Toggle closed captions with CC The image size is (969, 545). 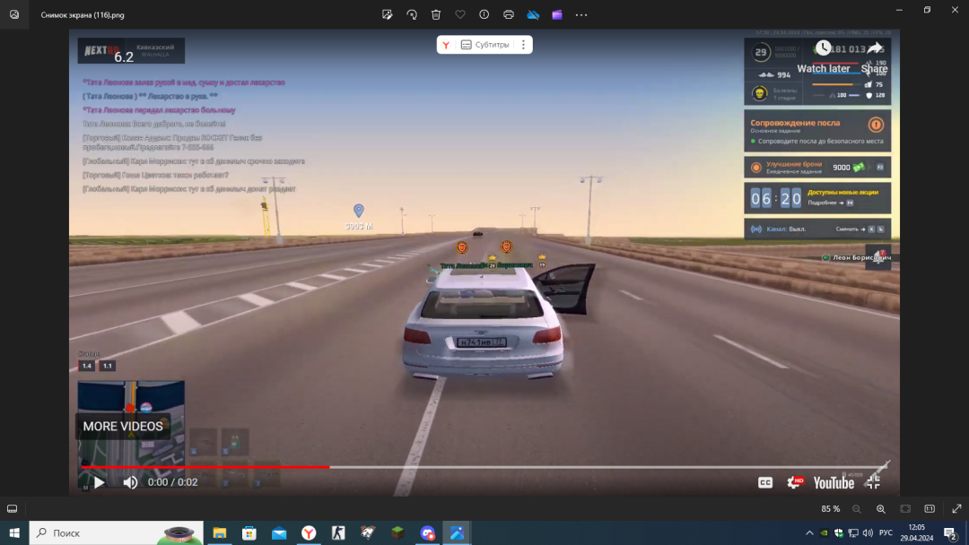(x=765, y=482)
